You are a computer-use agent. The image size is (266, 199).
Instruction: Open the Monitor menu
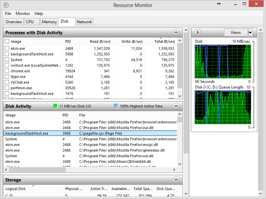click(x=22, y=14)
